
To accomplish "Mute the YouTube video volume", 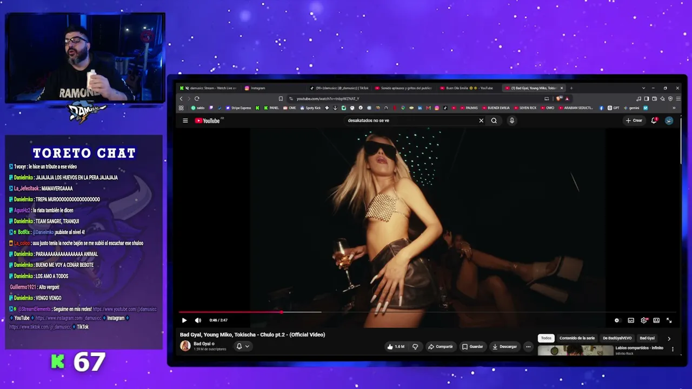I will click(198, 320).
